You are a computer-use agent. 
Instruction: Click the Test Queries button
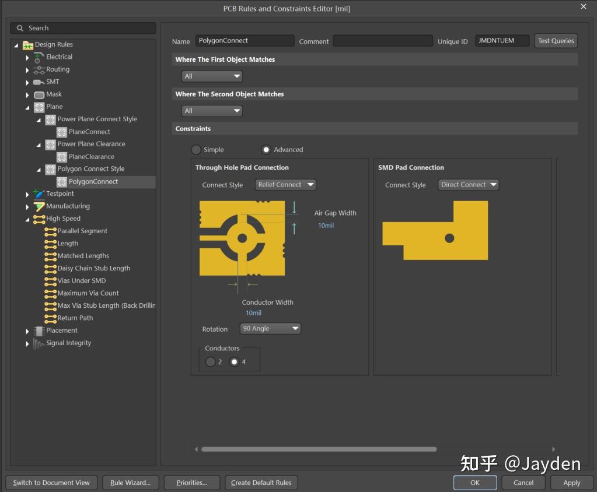pos(556,41)
